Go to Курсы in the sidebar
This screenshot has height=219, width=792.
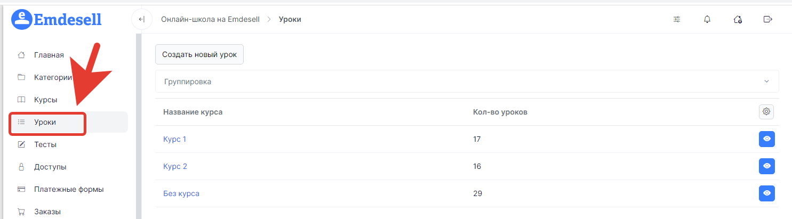[x=45, y=100]
